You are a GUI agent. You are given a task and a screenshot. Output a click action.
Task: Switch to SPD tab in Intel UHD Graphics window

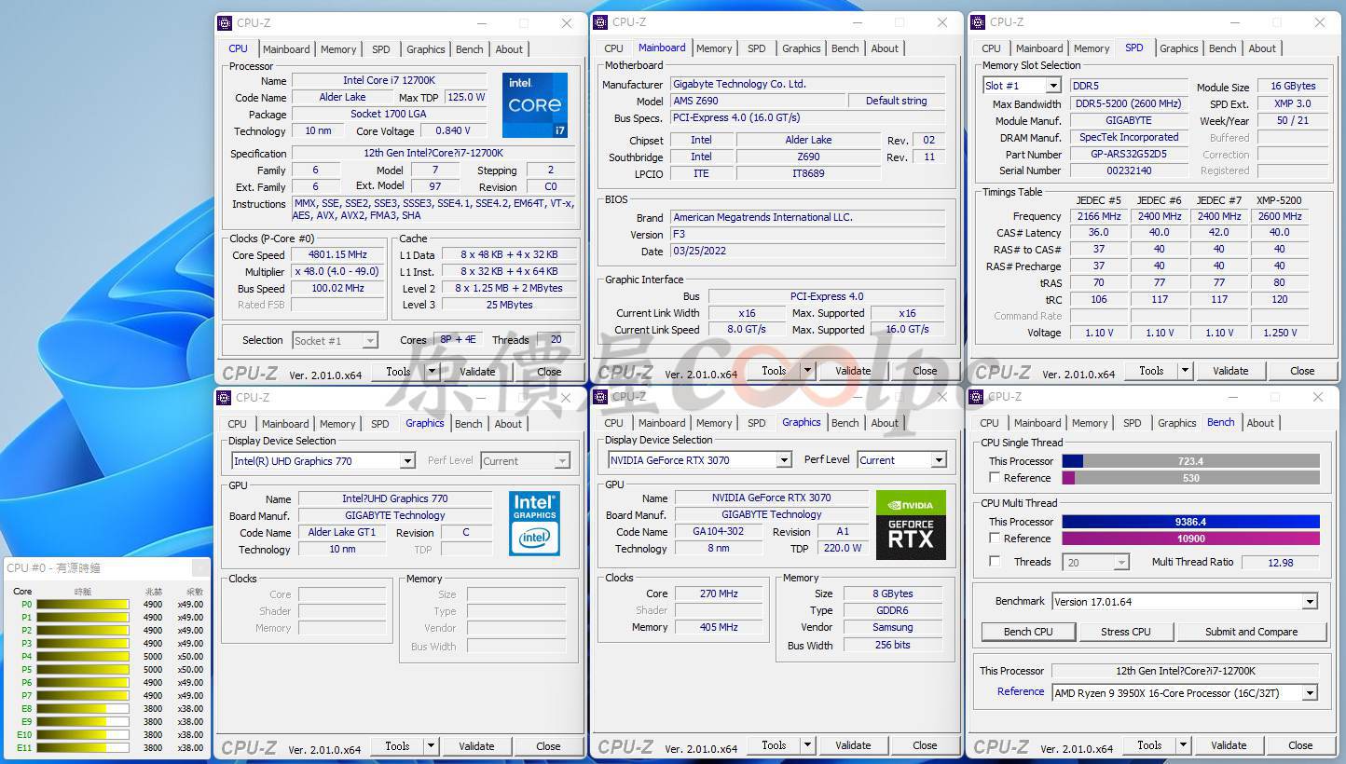click(380, 424)
